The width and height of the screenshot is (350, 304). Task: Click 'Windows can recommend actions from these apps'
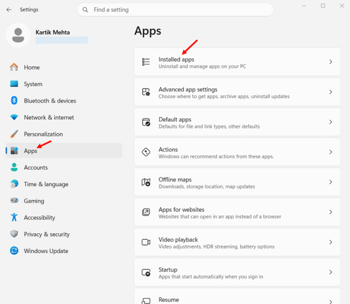(x=216, y=156)
